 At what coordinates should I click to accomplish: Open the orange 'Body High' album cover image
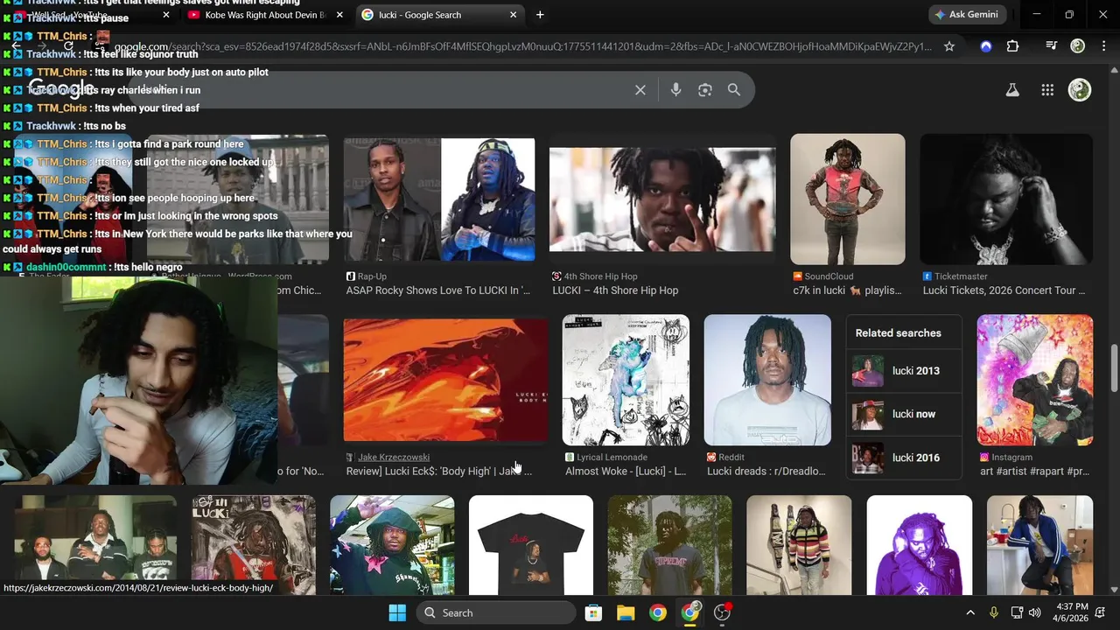click(x=445, y=380)
